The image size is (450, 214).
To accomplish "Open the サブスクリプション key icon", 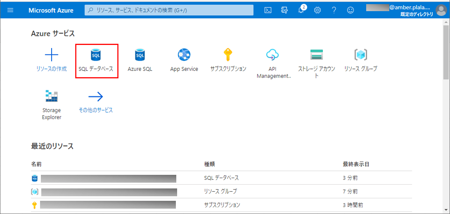I will (x=228, y=54).
